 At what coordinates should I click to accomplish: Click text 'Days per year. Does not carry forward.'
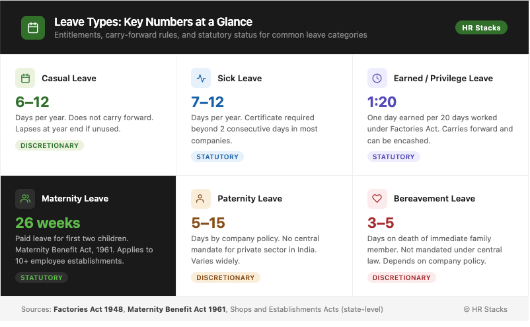click(x=84, y=118)
